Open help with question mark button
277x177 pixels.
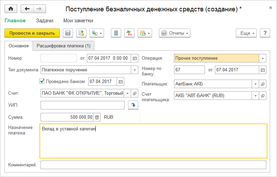[x=265, y=33]
